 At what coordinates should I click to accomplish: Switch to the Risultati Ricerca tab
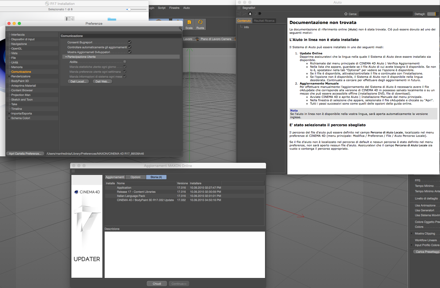[264, 21]
